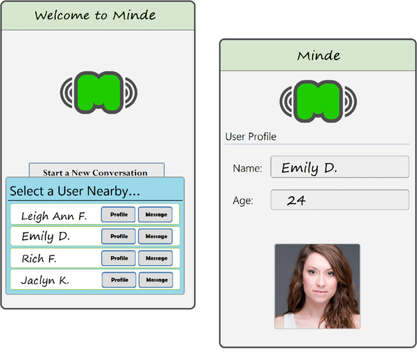417x352 pixels.
Task: Open the profile of Leigh Ann F.
Action: pyautogui.click(x=118, y=215)
